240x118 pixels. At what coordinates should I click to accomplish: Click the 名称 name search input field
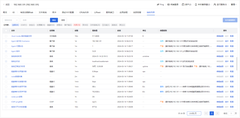point(34,20)
